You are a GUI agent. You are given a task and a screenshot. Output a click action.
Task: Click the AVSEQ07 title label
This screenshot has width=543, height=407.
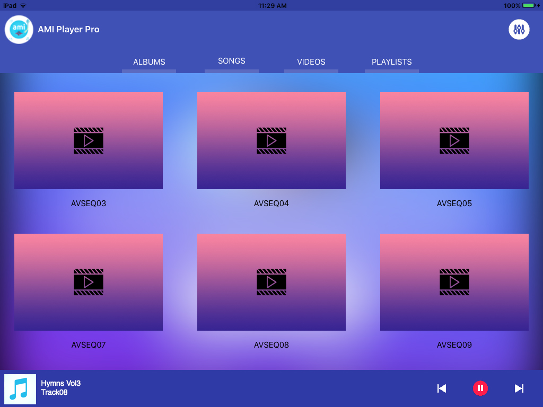coord(89,345)
